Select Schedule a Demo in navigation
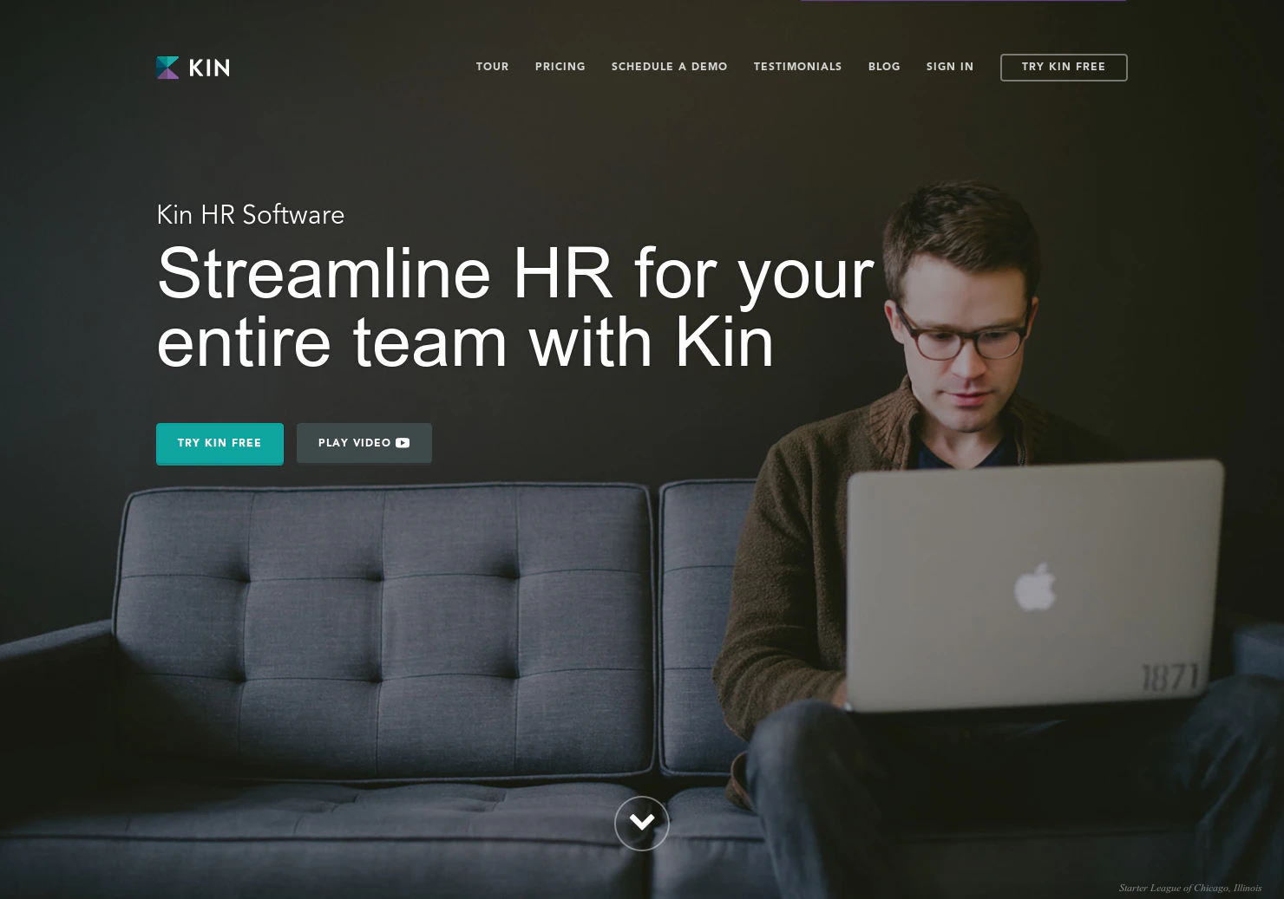Viewport: 1284px width, 899px height. click(x=670, y=67)
